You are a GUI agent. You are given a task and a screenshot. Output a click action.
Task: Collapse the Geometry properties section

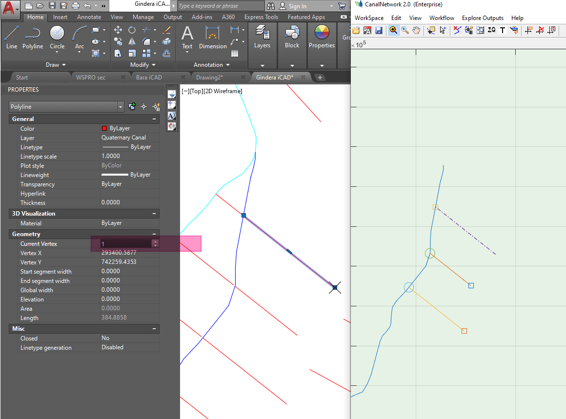coord(154,234)
